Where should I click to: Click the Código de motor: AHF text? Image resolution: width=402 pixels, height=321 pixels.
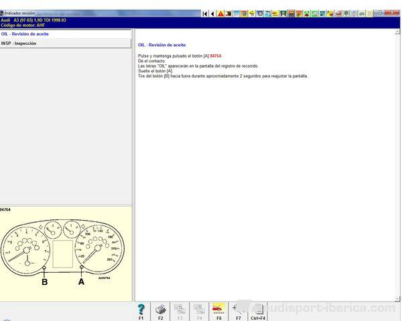tap(23, 25)
